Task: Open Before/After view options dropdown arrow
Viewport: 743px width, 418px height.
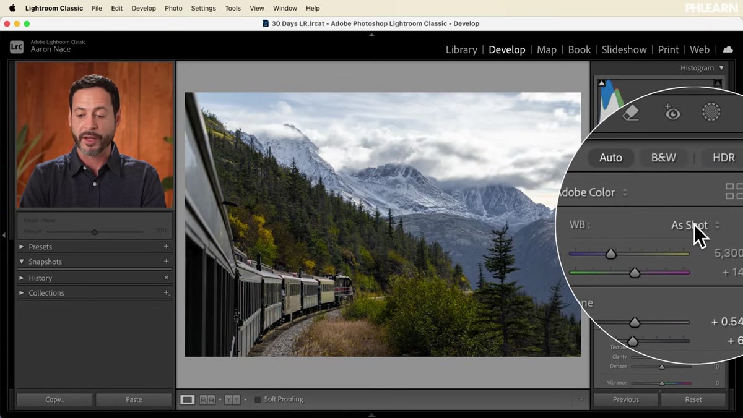Action: click(x=245, y=400)
